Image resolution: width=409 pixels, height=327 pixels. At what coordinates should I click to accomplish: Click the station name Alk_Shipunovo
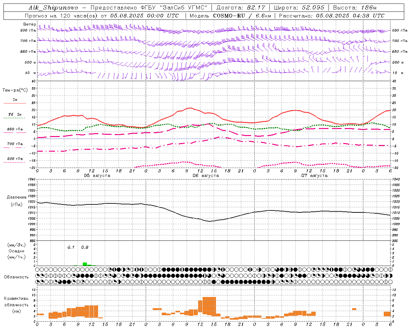53,8
